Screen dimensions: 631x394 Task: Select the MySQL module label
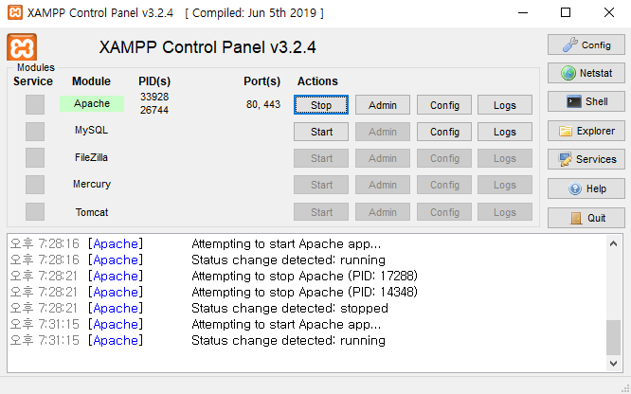pos(91,130)
